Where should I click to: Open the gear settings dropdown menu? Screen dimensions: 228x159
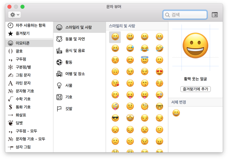tap(14, 15)
